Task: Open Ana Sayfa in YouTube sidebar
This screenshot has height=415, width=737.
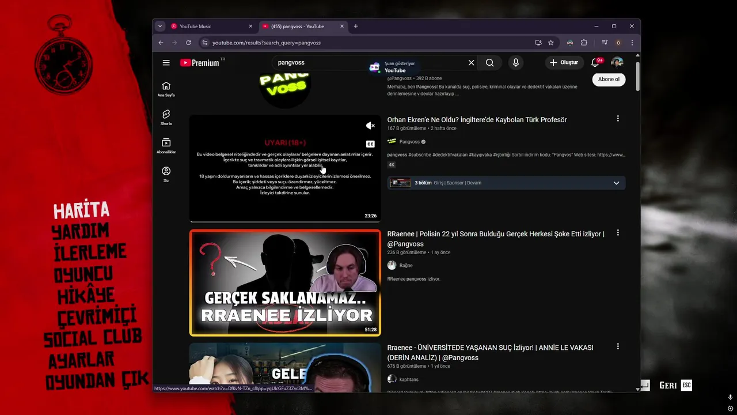Action: 166,89
